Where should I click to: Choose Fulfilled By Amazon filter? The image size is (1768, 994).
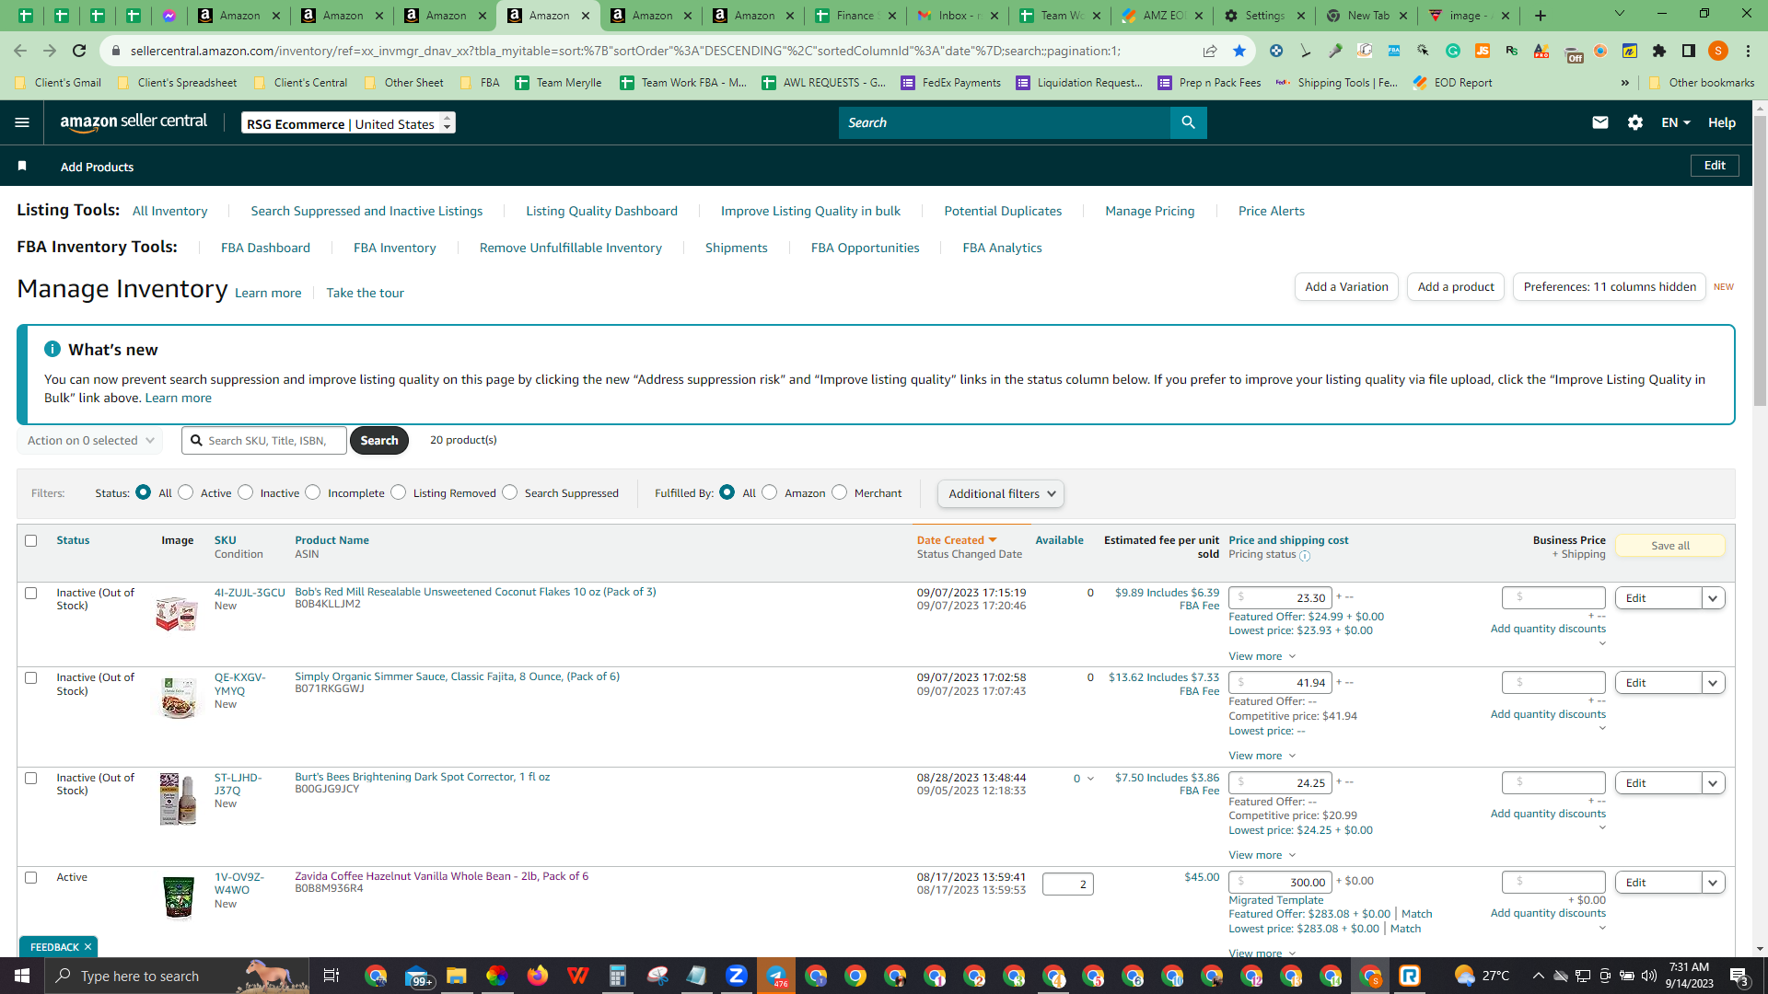770,492
